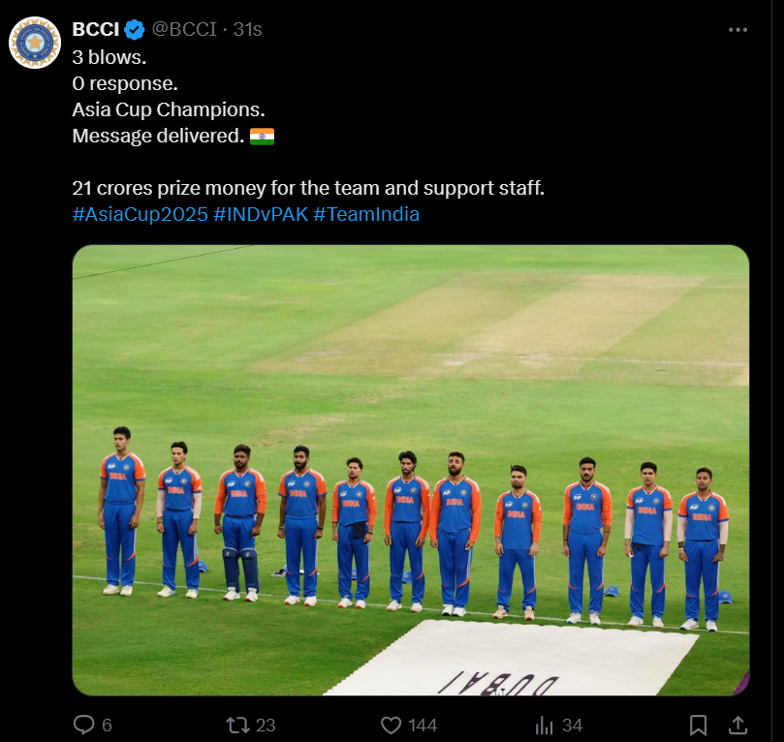Screen dimensions: 784x742
Task: Click the #TeamIndia hashtag
Action: click(366, 214)
